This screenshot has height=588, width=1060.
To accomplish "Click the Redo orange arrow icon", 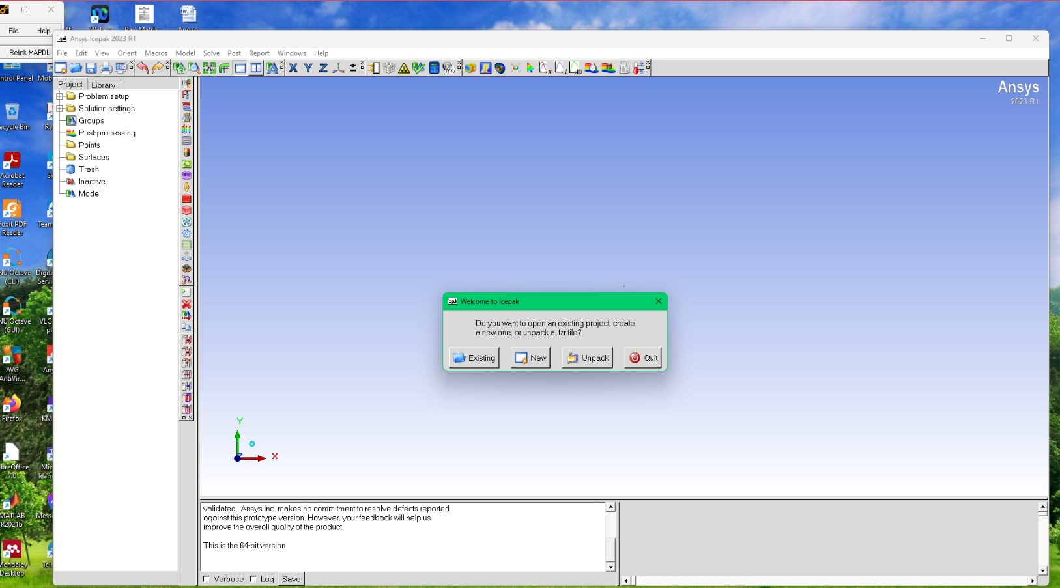I will click(158, 68).
